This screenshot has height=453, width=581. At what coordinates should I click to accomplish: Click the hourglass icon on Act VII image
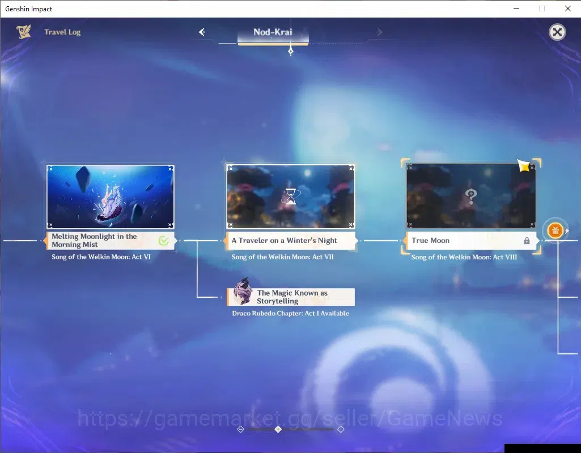pyautogui.click(x=291, y=196)
